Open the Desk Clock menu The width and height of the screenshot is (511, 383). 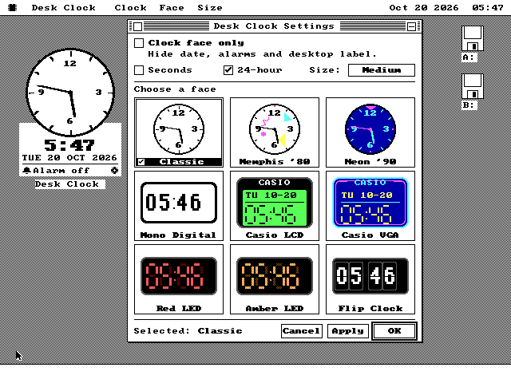click(x=64, y=7)
